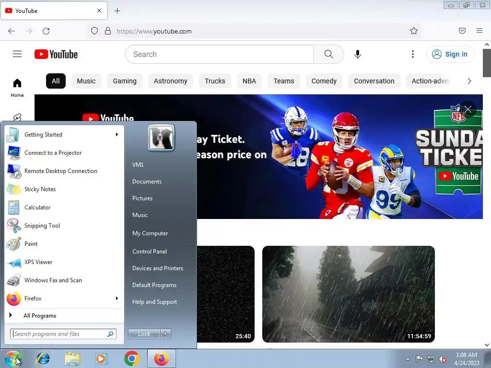The height and width of the screenshot is (368, 491).
Task: Open the tracking protection shield icon
Action: click(94, 31)
